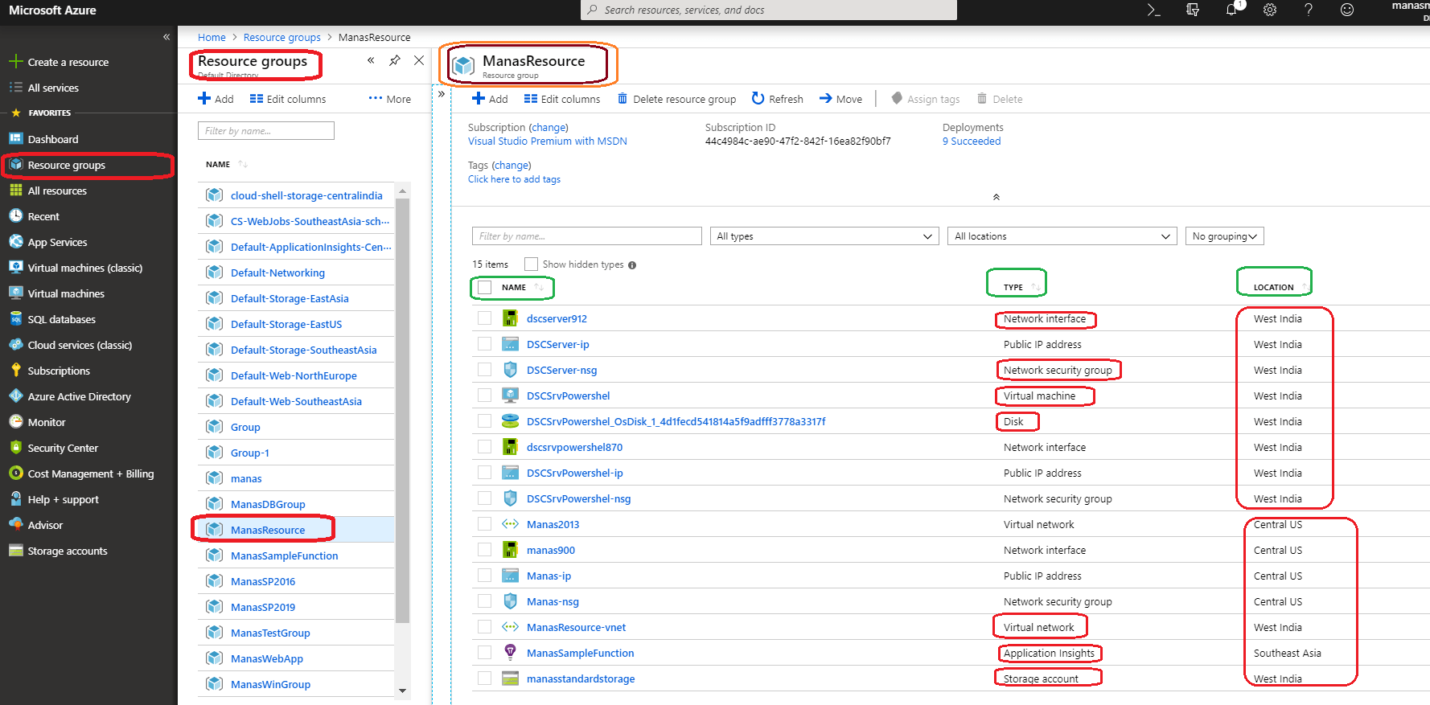This screenshot has width=1430, height=705.
Task: Open Cloud Shell from the top bar
Action: (x=1153, y=10)
